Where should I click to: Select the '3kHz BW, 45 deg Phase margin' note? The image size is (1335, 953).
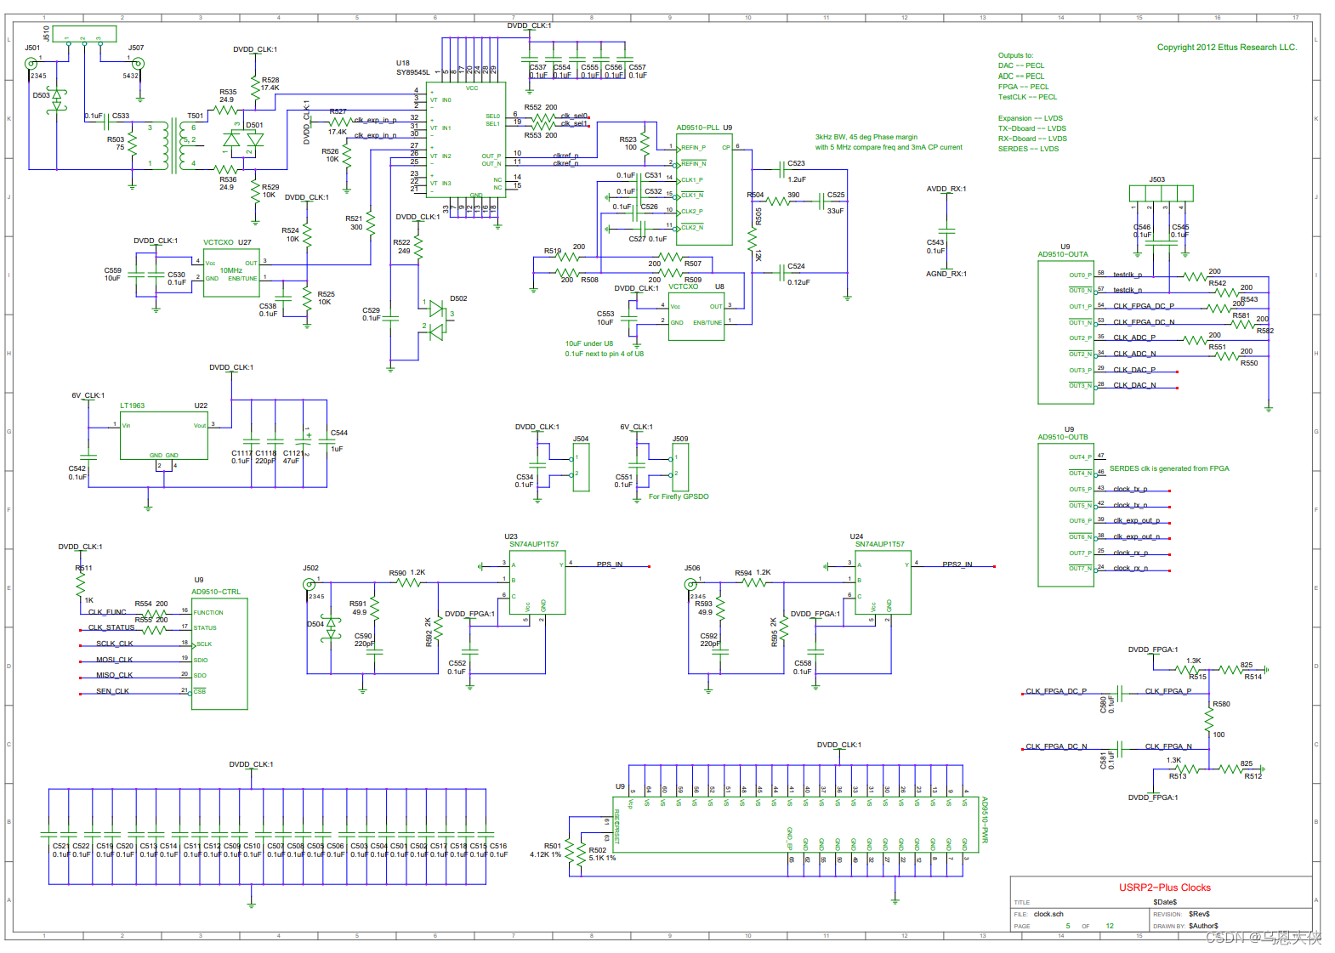[866, 137]
